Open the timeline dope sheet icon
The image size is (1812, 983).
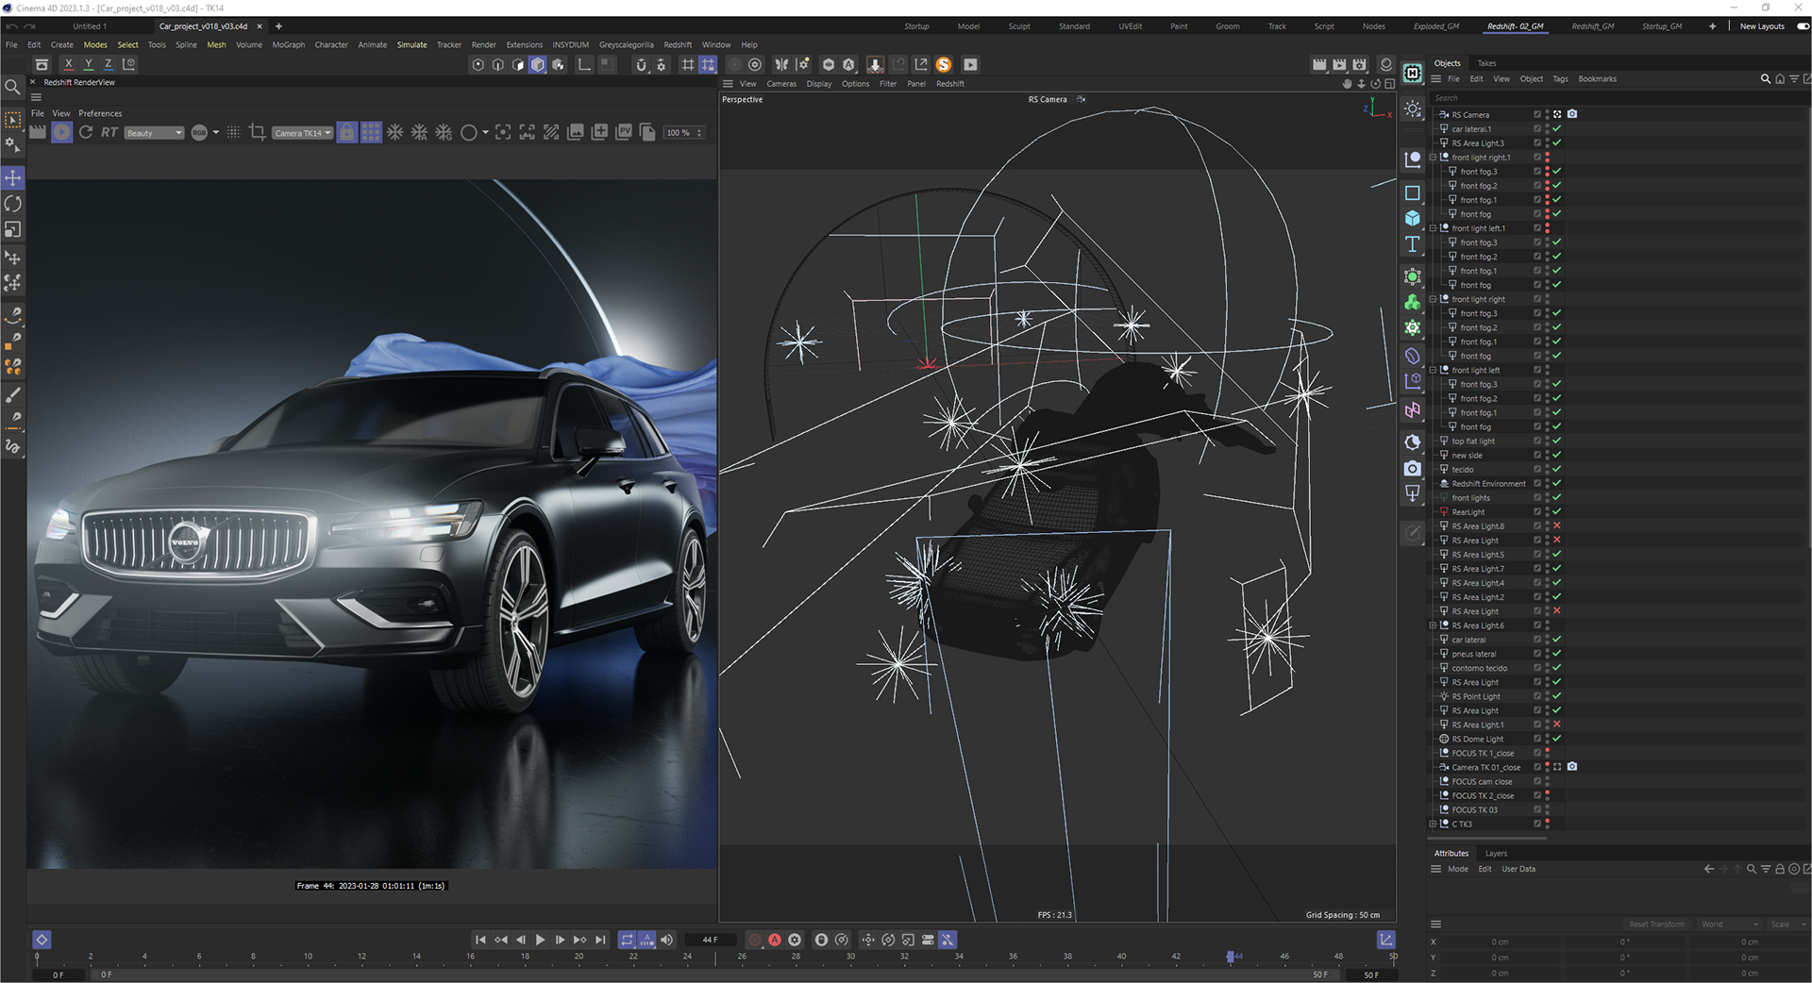coord(1386,940)
